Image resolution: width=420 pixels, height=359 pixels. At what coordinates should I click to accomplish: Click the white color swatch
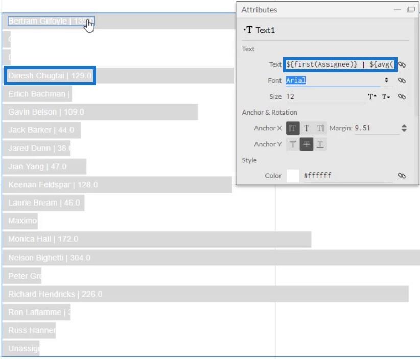[293, 176]
